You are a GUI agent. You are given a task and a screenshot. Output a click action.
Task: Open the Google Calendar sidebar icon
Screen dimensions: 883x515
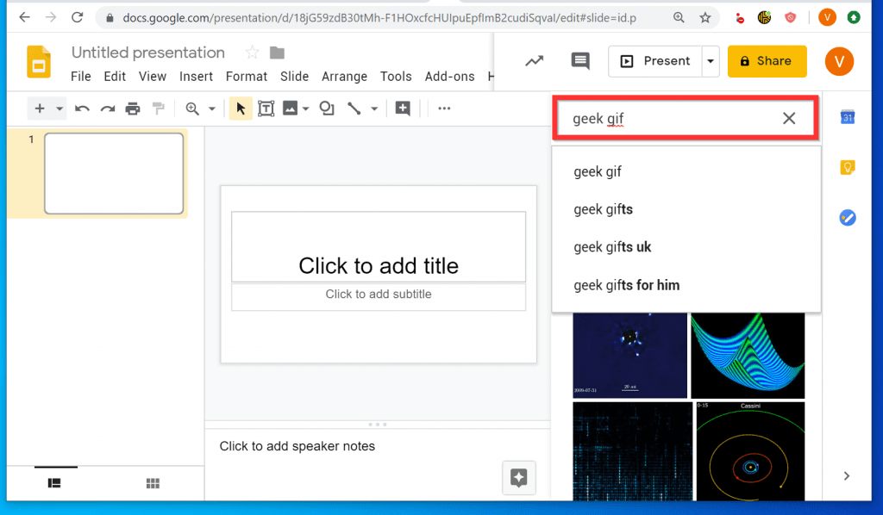[847, 117]
